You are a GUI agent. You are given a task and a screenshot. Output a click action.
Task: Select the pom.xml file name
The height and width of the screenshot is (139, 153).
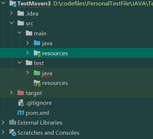coord(37,113)
